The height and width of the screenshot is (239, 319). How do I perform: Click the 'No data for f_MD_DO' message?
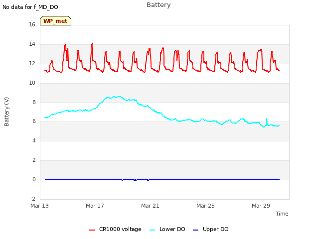(x=30, y=7)
